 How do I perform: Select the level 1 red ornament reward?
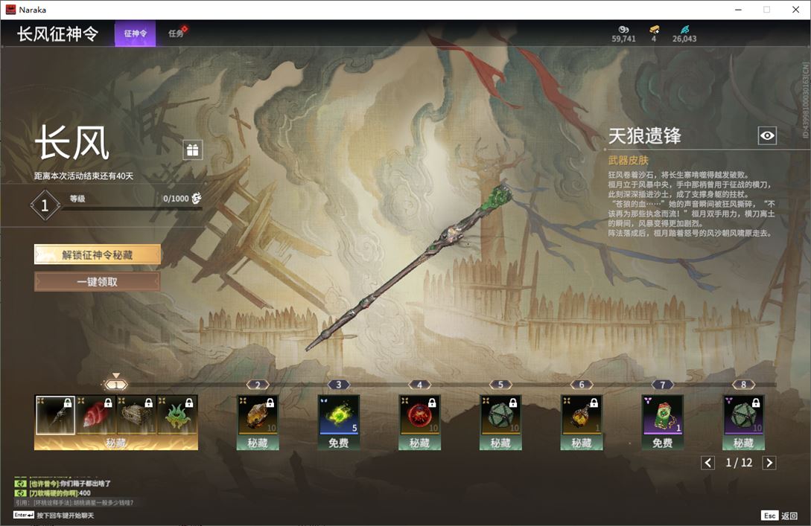[95, 415]
